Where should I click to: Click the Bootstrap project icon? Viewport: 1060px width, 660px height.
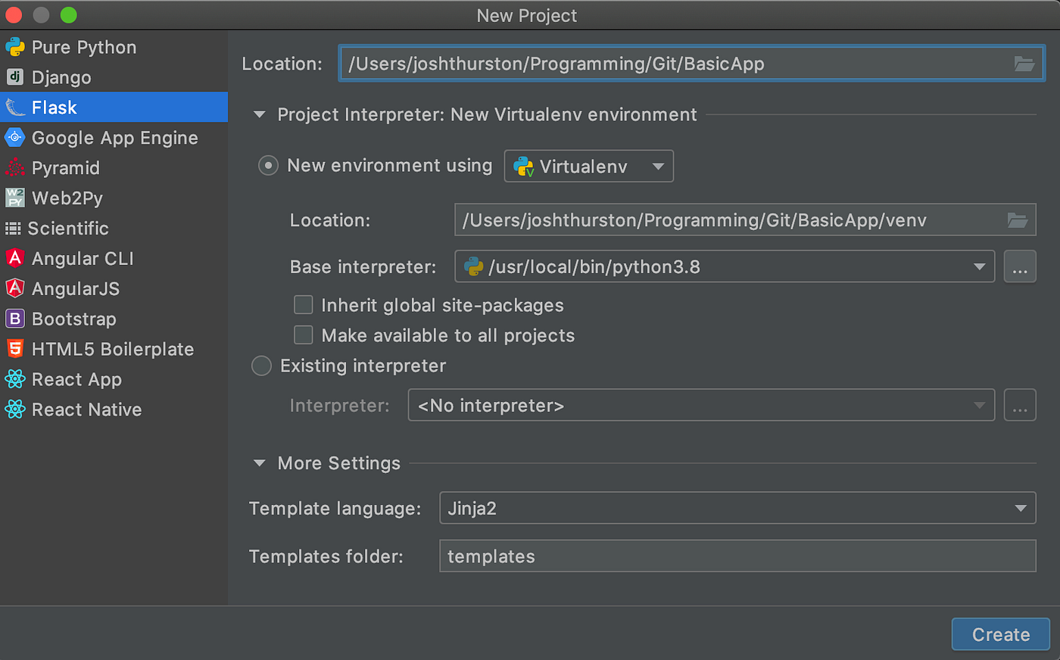(x=15, y=319)
